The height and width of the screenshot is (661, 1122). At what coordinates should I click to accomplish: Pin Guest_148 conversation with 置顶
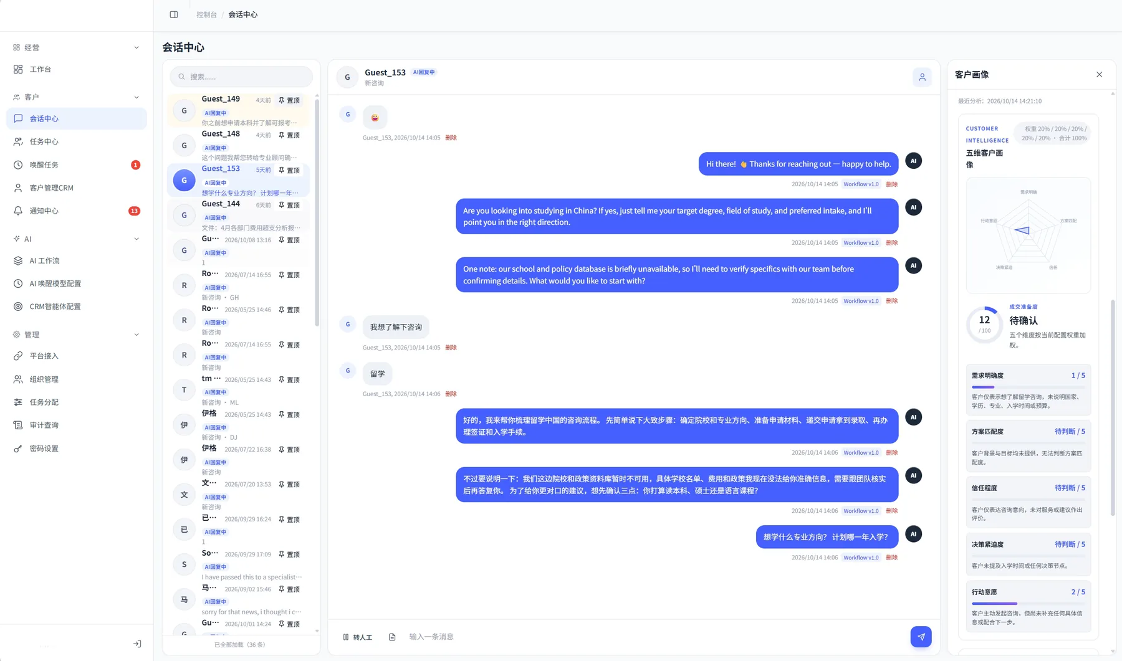(x=289, y=135)
